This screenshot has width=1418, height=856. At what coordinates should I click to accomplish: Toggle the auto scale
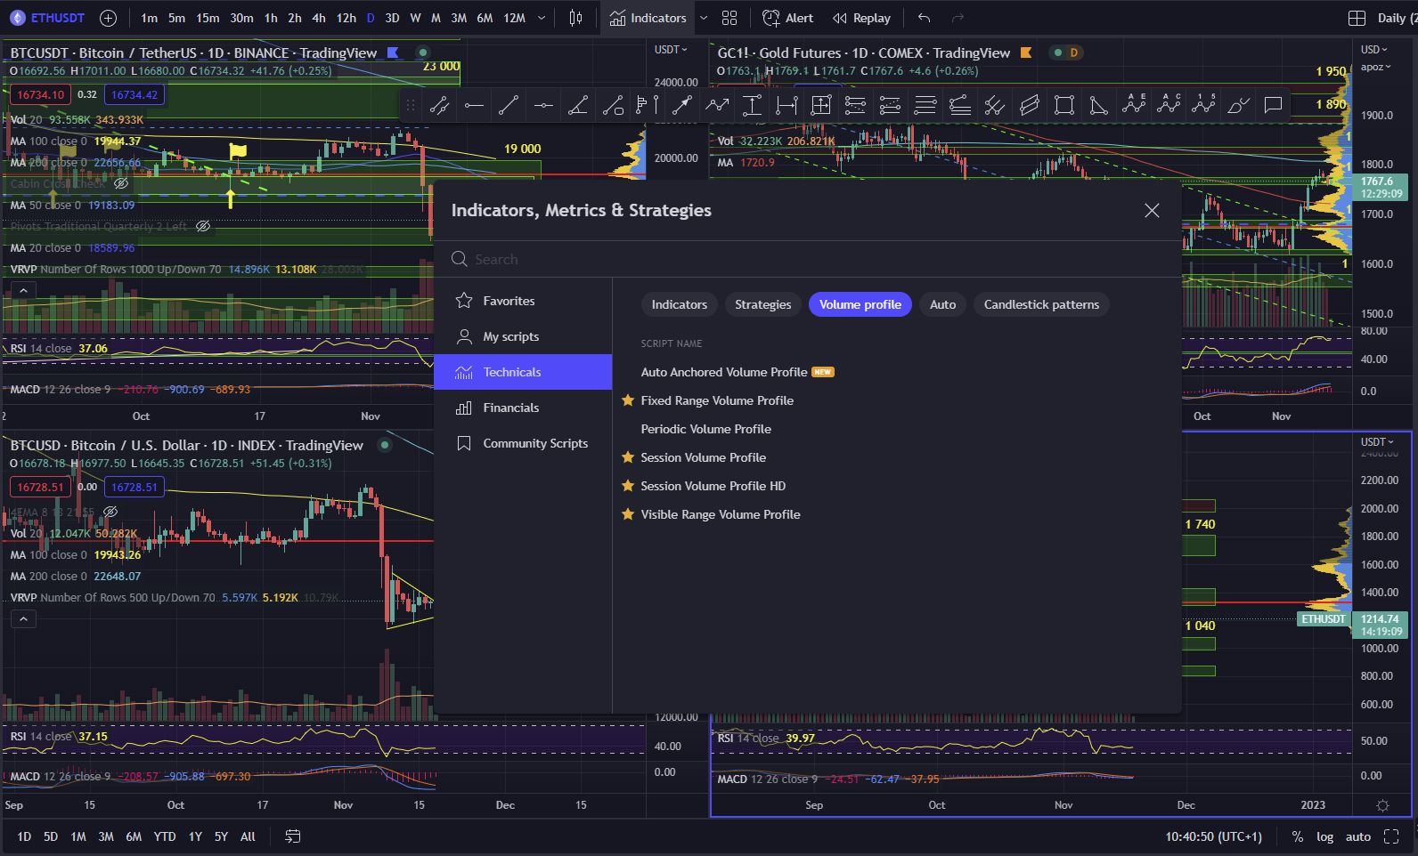pos(1358,836)
